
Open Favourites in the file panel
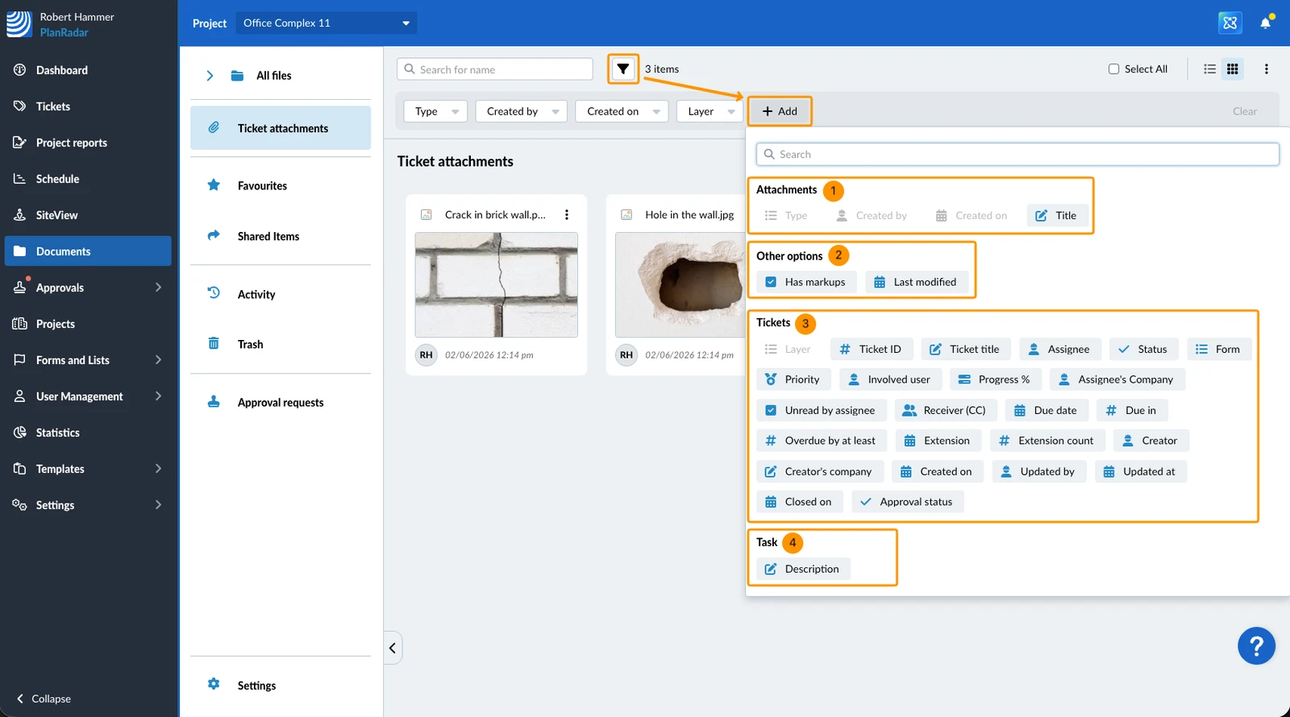(281, 185)
